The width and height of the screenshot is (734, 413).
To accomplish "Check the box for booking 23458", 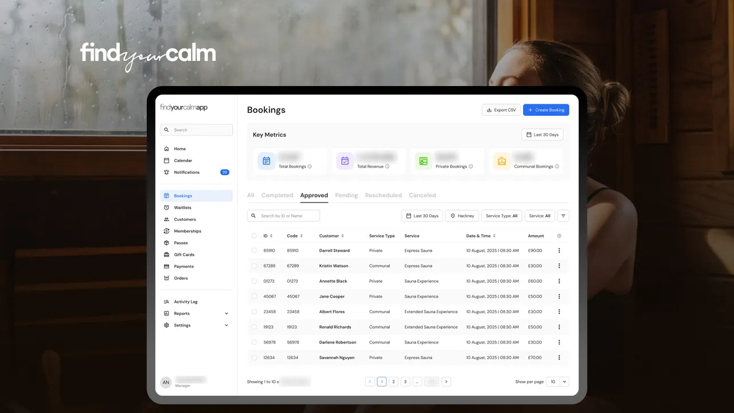I will click(x=254, y=311).
